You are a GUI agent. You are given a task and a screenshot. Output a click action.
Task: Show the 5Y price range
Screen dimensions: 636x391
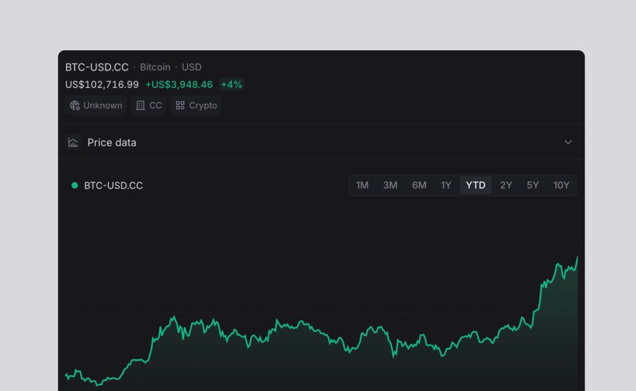tap(532, 186)
